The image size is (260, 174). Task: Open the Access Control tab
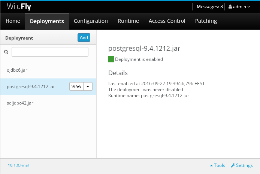click(x=167, y=21)
